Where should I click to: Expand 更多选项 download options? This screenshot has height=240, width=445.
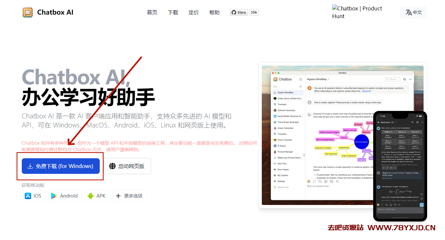tap(129, 196)
